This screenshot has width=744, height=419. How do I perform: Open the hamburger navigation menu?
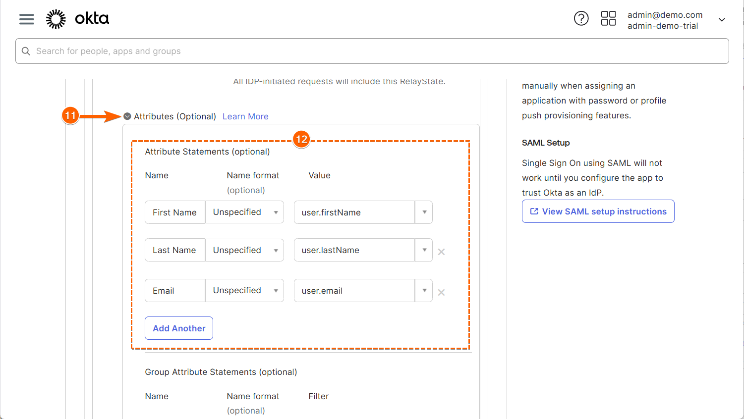tap(27, 19)
